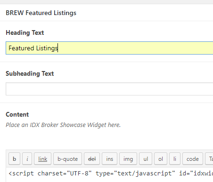Screen dimensions: 213x182
Task: Click the Subheading Text label
Action: click(30, 73)
